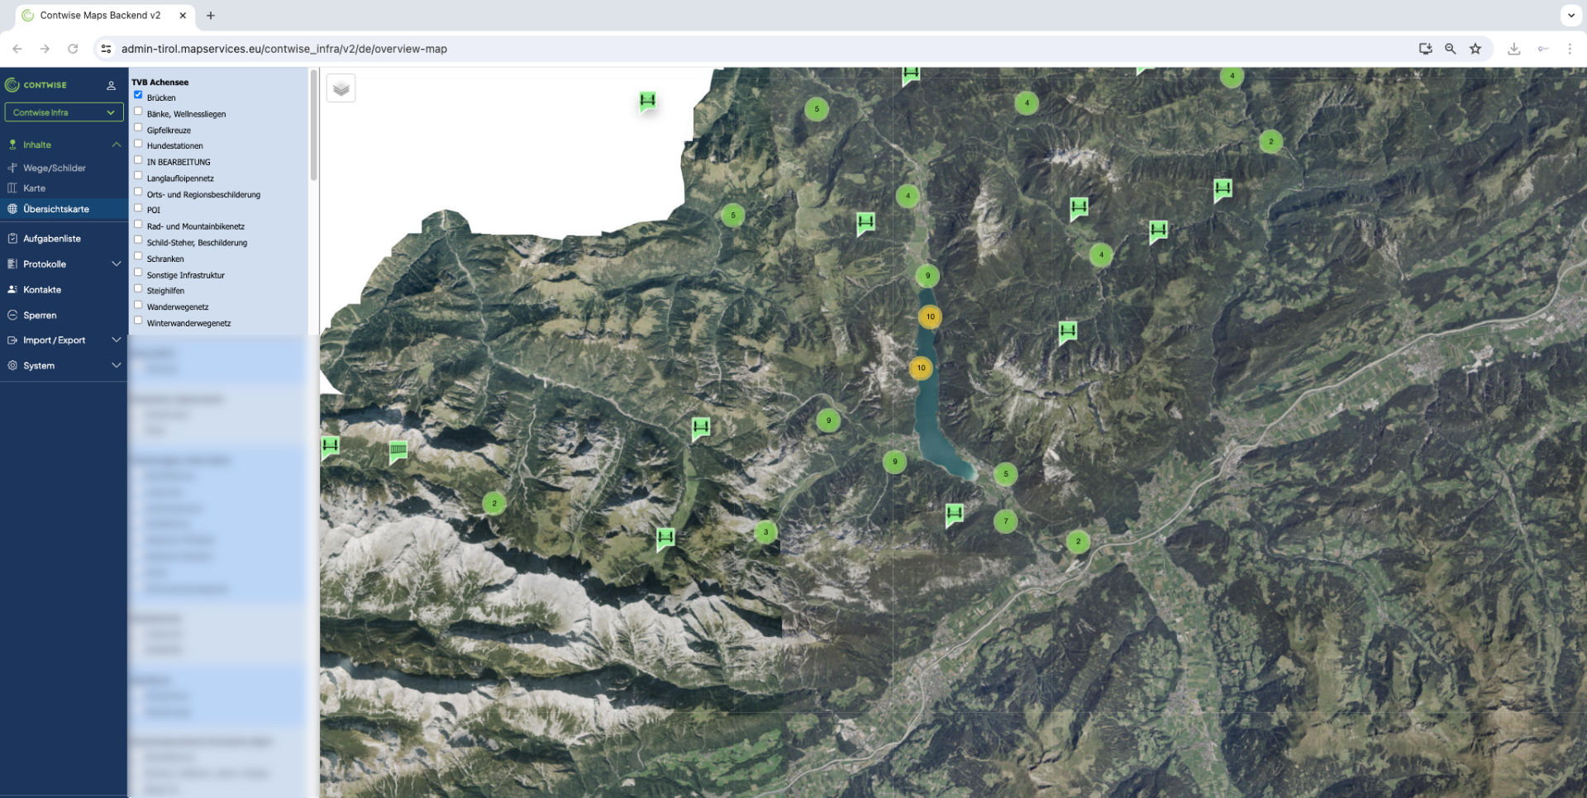1587x798 pixels.
Task: Expand the System chevron
Action: 117,366
